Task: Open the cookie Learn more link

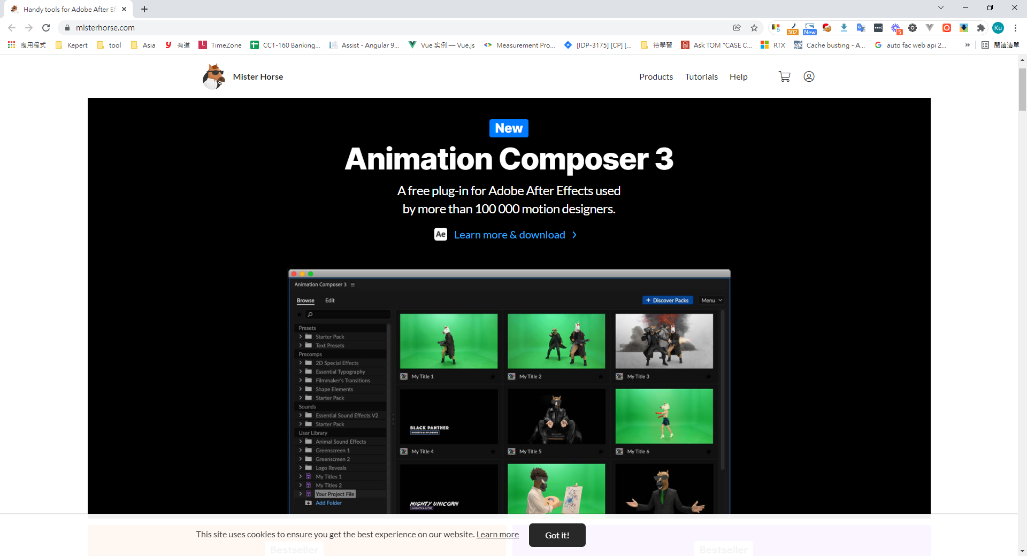Action: click(x=497, y=534)
